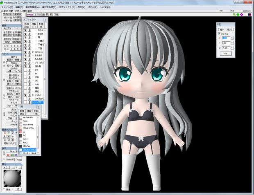Click the Z value stepper arrows

pos(232,48)
